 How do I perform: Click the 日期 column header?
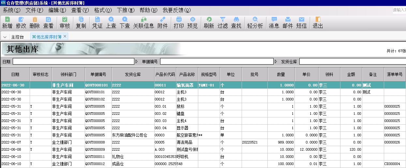click(15, 74)
